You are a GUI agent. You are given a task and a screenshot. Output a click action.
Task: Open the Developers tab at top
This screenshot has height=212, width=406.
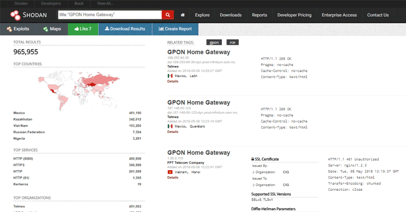51,3
